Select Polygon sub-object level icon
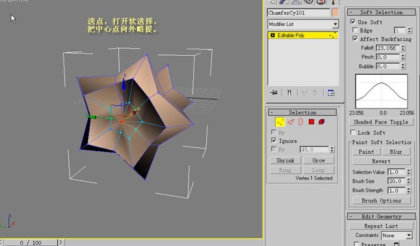 (x=311, y=122)
